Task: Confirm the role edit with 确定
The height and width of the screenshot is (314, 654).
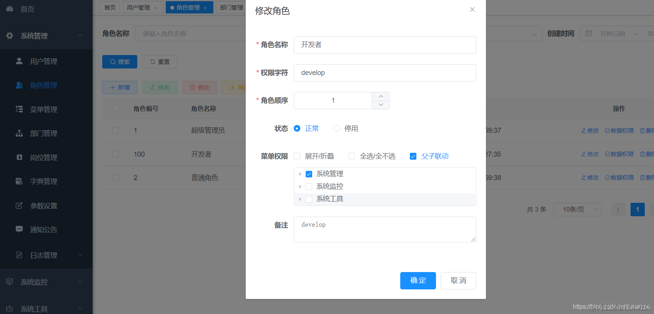Action: point(418,281)
